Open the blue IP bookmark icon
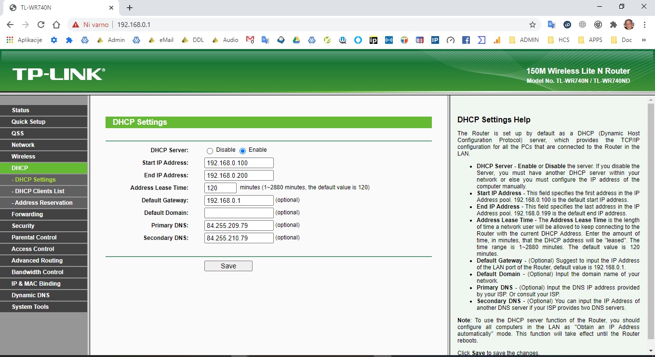 click(x=435, y=40)
